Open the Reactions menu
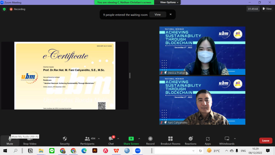Screen dimensions: 275x155 [190, 141]
